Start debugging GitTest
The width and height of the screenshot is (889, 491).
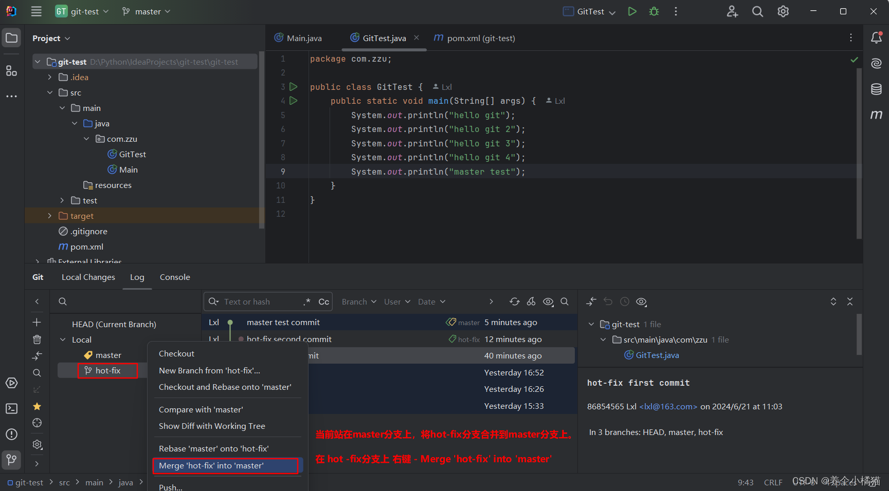(x=654, y=11)
